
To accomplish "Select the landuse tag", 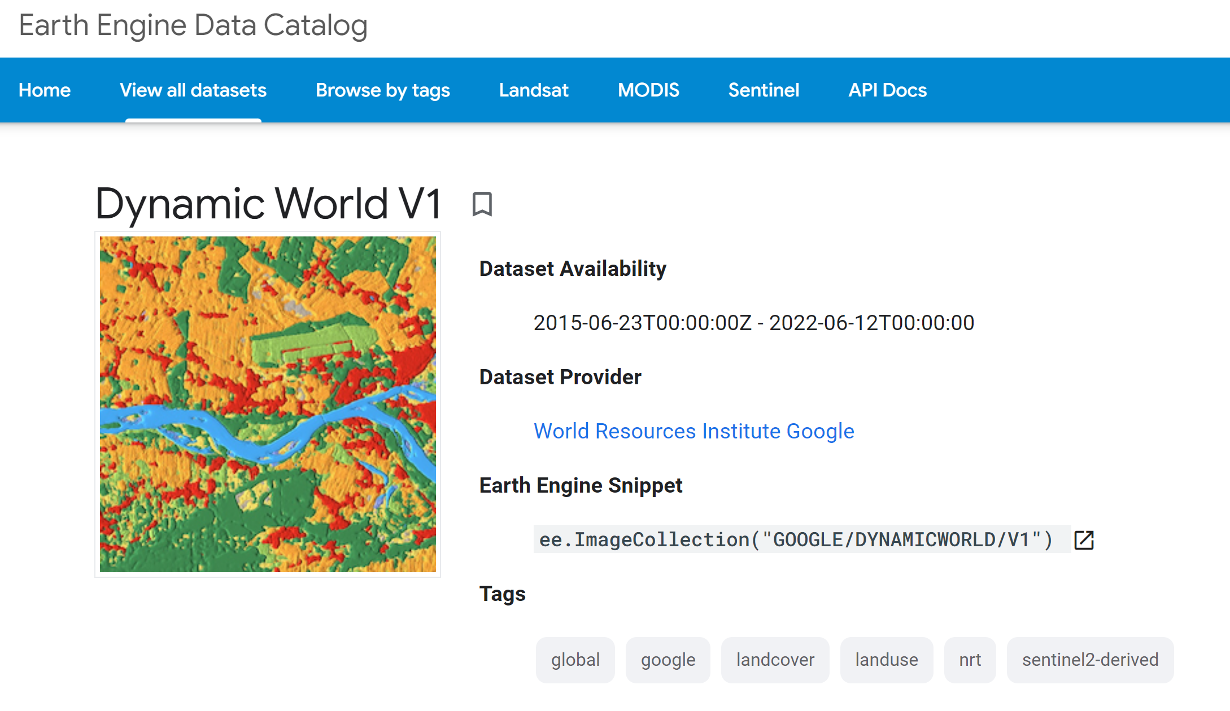I will [x=887, y=660].
